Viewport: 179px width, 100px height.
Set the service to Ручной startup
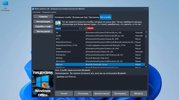pyautogui.click(x=64, y=94)
